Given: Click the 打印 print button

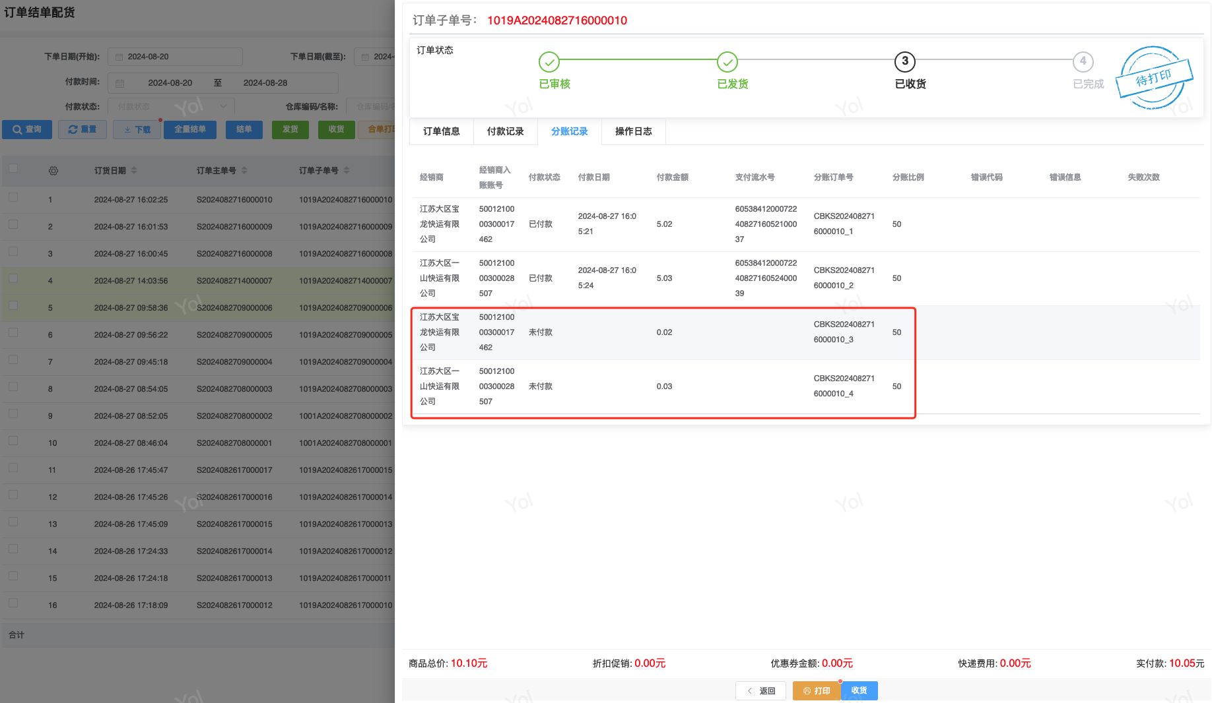Looking at the screenshot, I should 816,690.
